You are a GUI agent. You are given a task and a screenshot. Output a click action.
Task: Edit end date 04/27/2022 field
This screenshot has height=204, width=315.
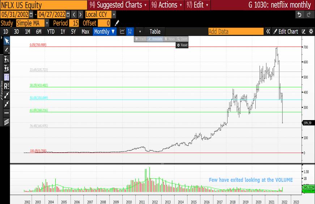coord(52,14)
